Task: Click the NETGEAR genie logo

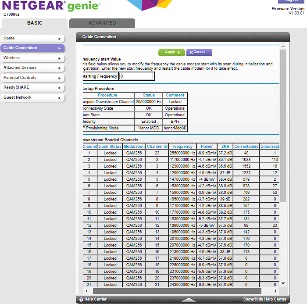Action: pos(52,7)
